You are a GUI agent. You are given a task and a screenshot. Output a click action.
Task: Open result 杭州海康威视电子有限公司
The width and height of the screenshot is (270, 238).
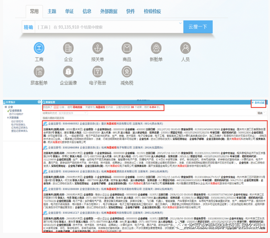[x=117, y=148]
